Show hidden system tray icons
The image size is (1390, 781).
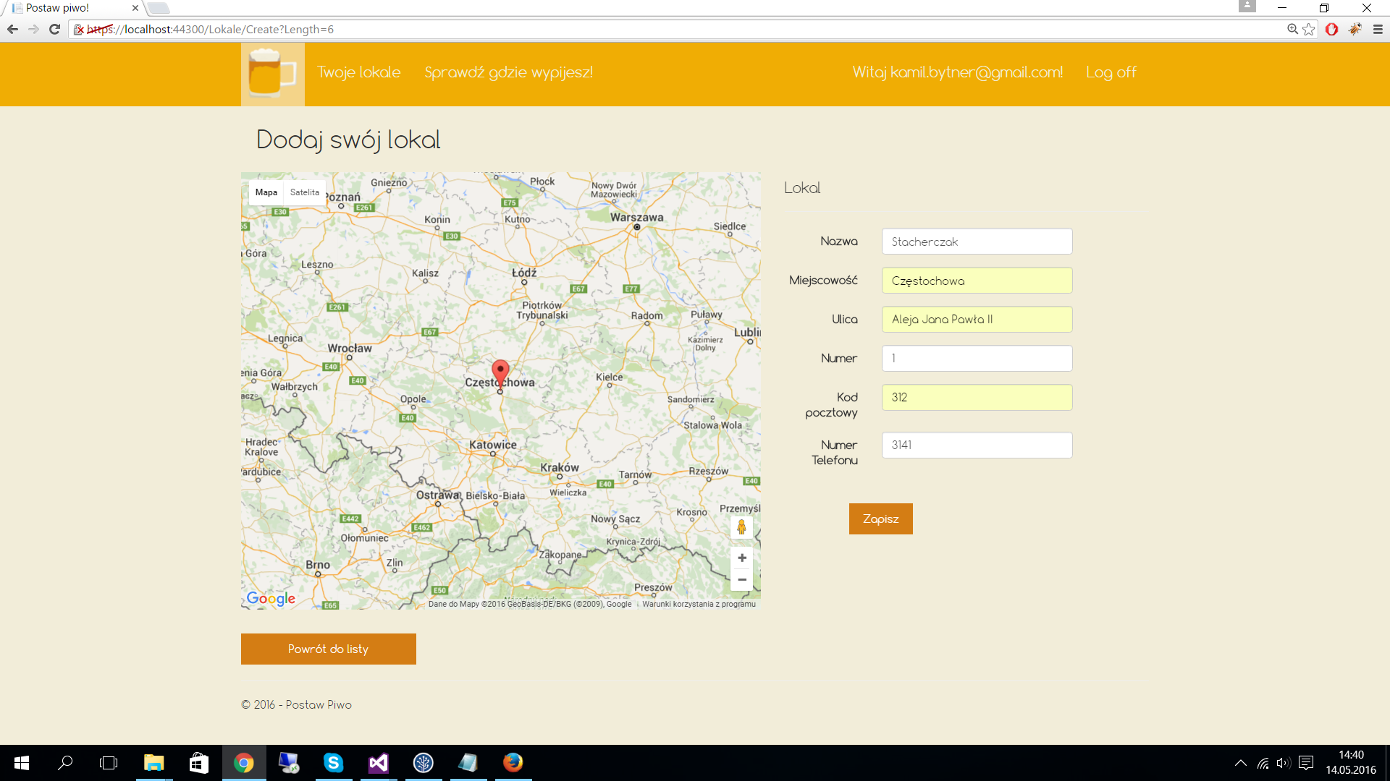click(x=1240, y=763)
